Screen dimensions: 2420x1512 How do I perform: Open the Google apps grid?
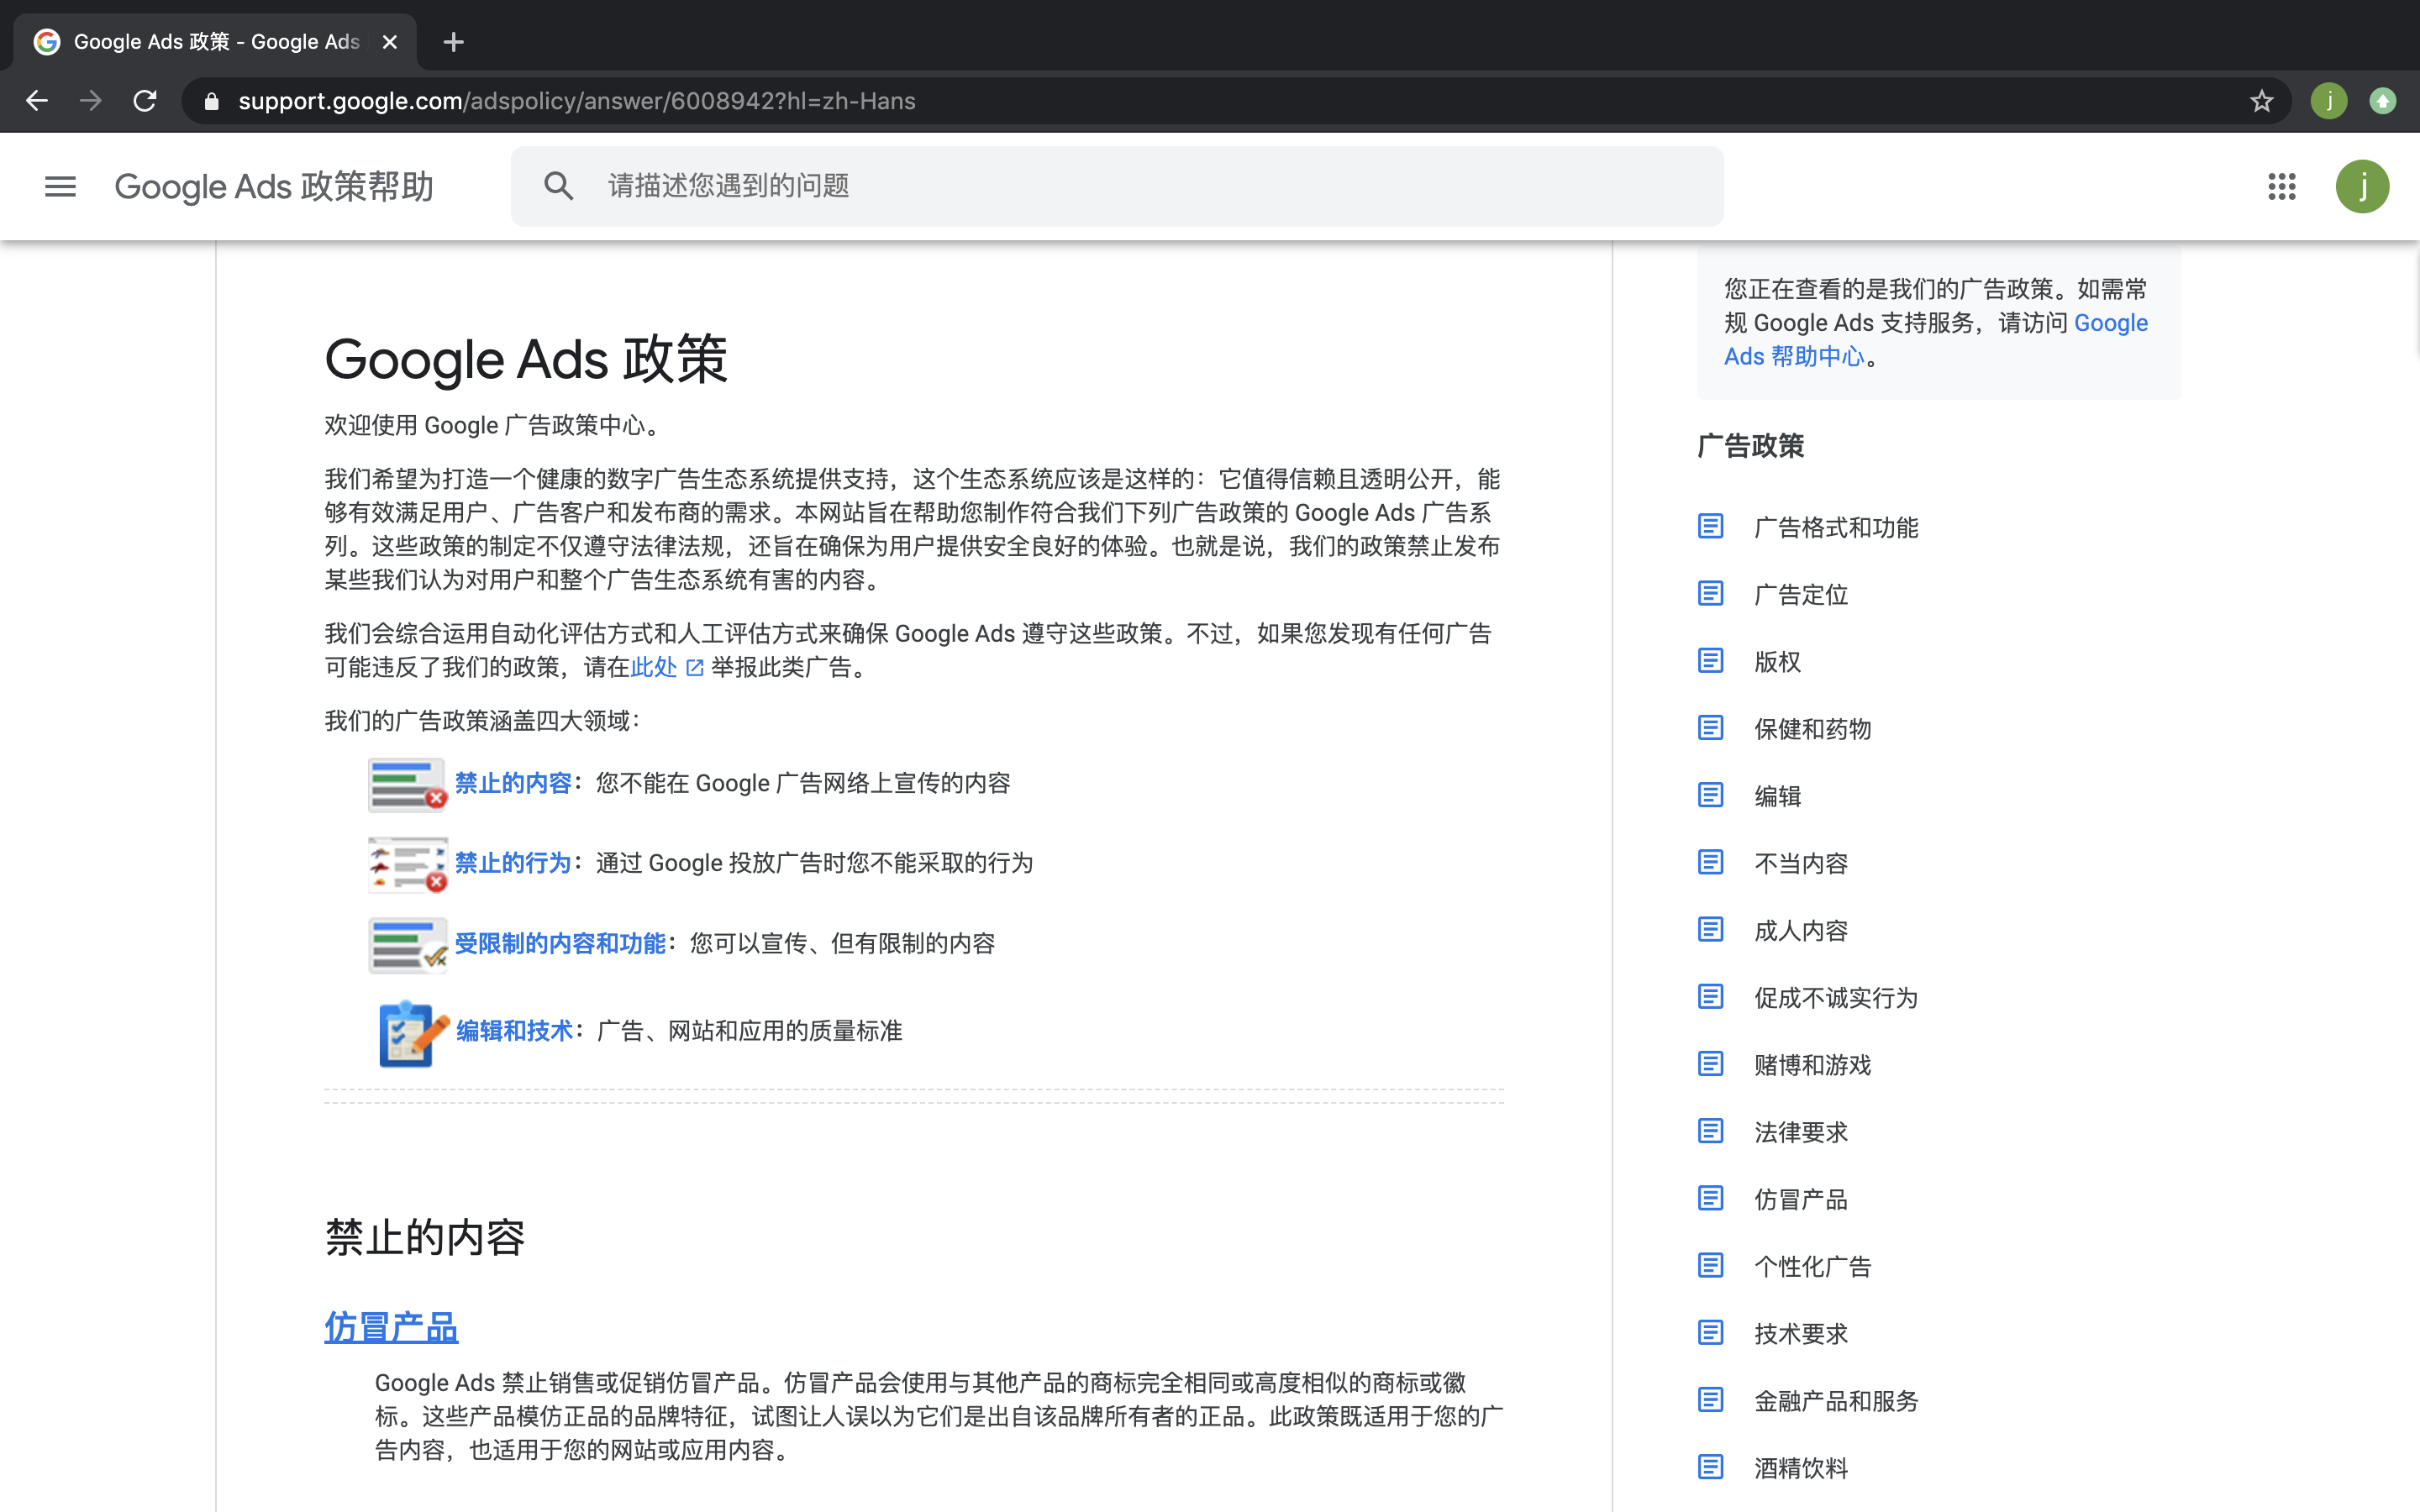coord(2281,186)
